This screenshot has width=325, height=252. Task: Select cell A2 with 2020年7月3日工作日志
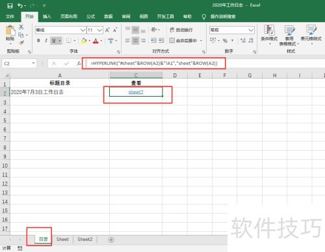click(x=60, y=92)
